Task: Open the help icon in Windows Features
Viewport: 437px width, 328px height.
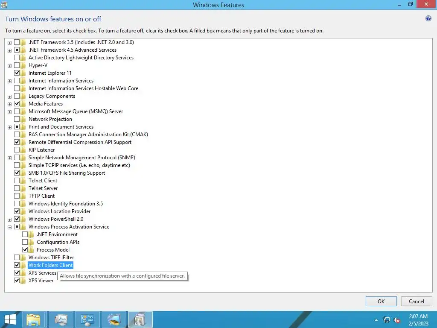Action: (x=428, y=19)
